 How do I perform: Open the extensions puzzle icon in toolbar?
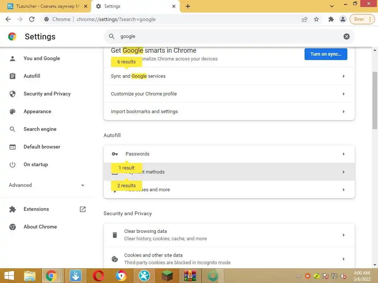[331, 19]
